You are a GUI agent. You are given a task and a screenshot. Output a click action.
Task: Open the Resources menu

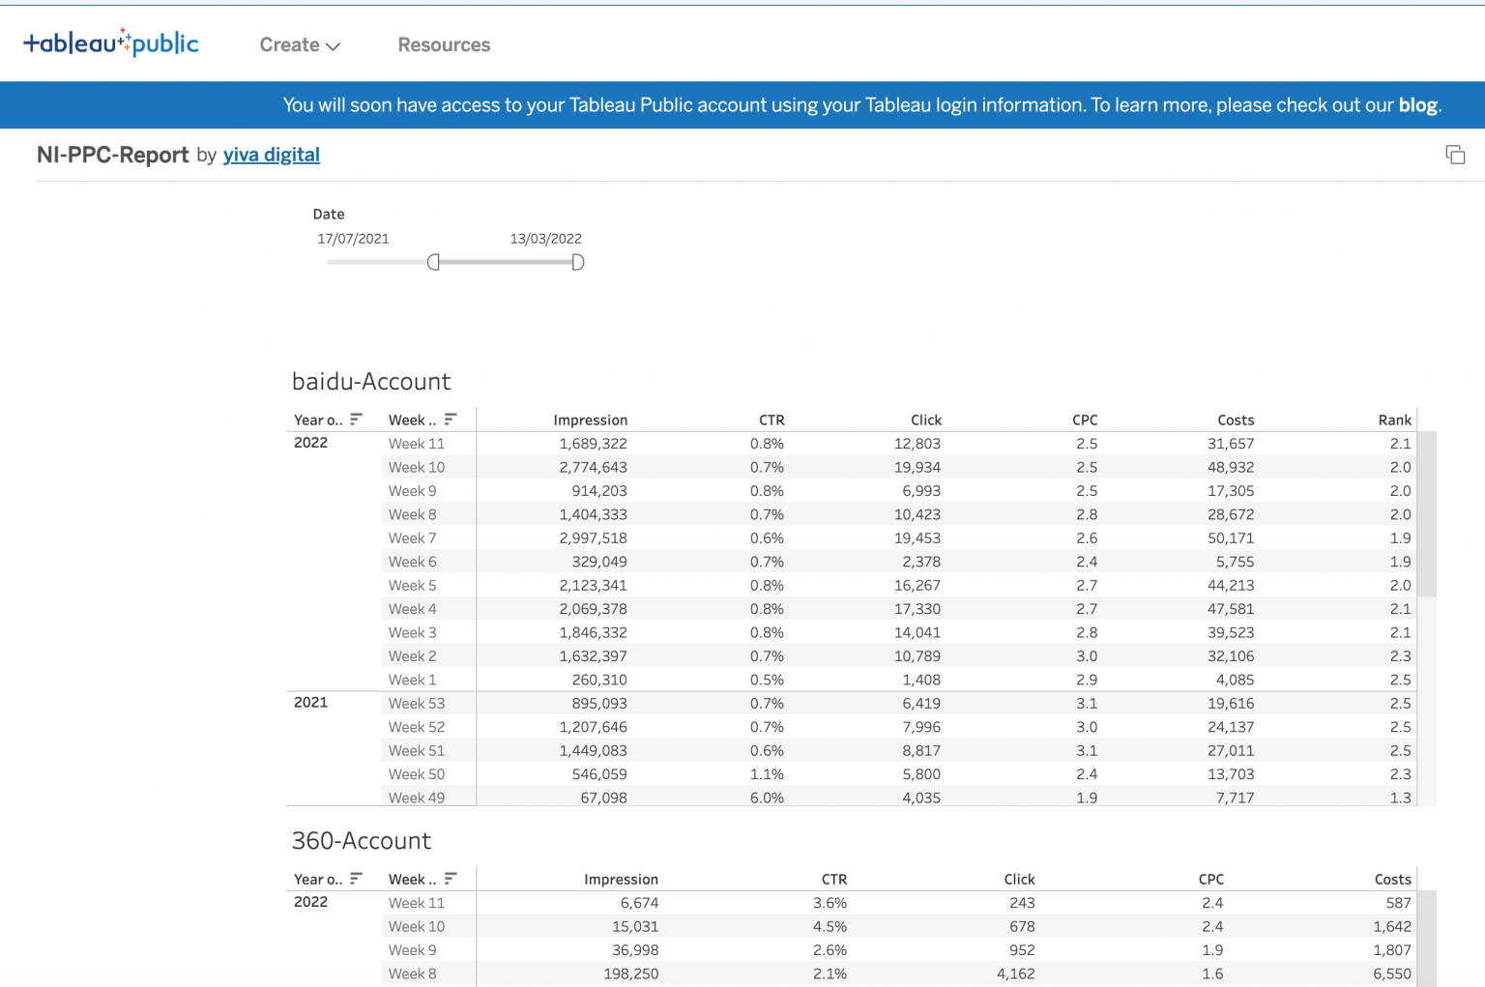tap(444, 44)
